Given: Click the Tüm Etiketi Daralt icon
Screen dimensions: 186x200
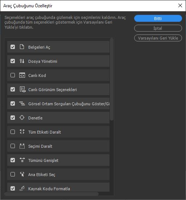Looking at the screenshot, I should [x=22, y=132].
